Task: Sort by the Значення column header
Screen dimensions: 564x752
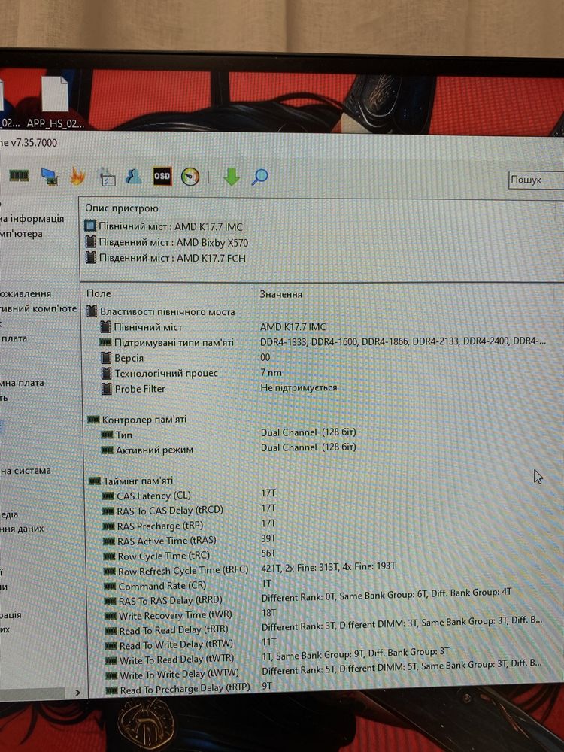Action: [281, 294]
